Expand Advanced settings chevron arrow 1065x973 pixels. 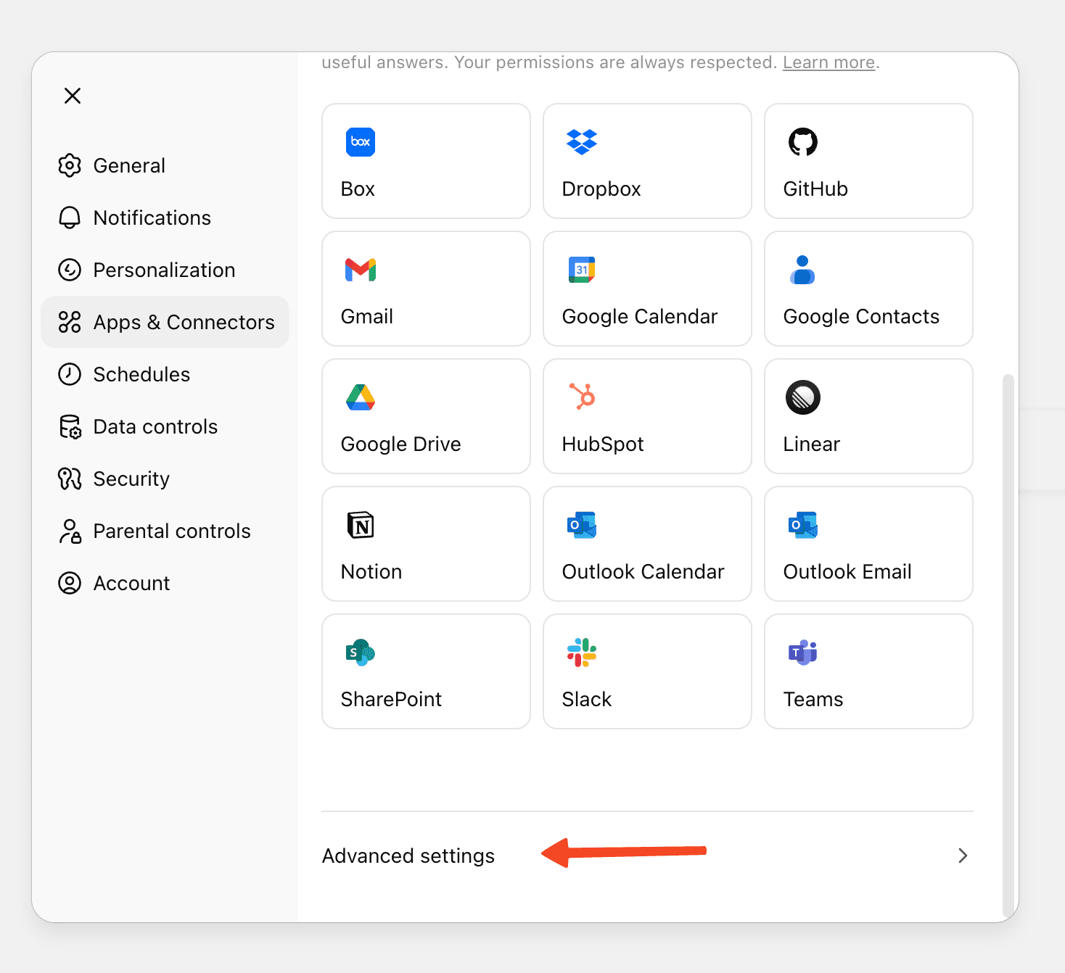(x=963, y=856)
